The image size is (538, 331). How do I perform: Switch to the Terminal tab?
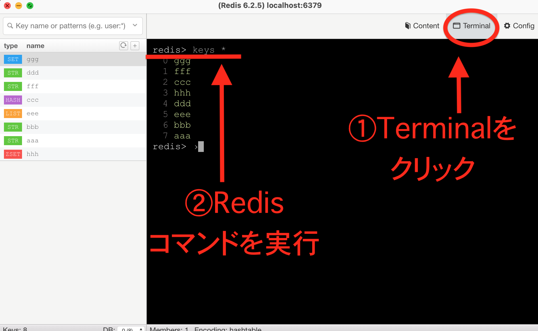click(x=476, y=26)
